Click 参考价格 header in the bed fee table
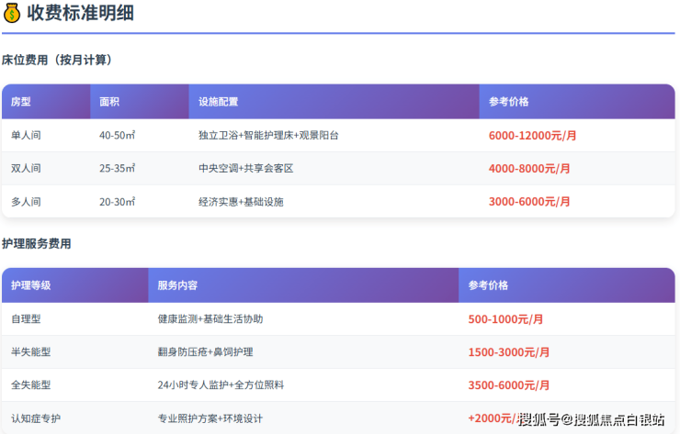 (x=508, y=102)
